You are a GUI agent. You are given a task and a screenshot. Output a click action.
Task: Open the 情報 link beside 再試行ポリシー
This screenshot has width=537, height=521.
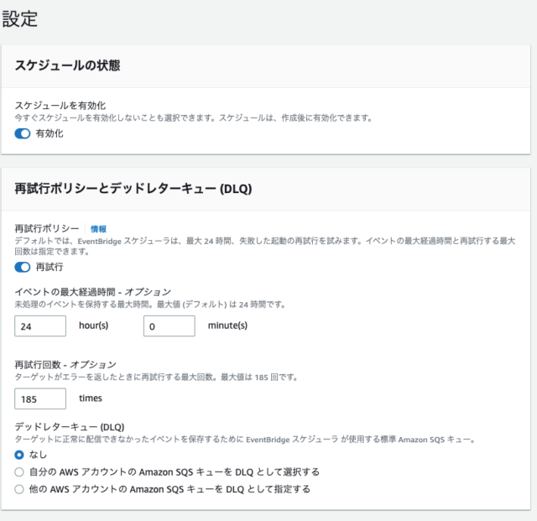(98, 229)
